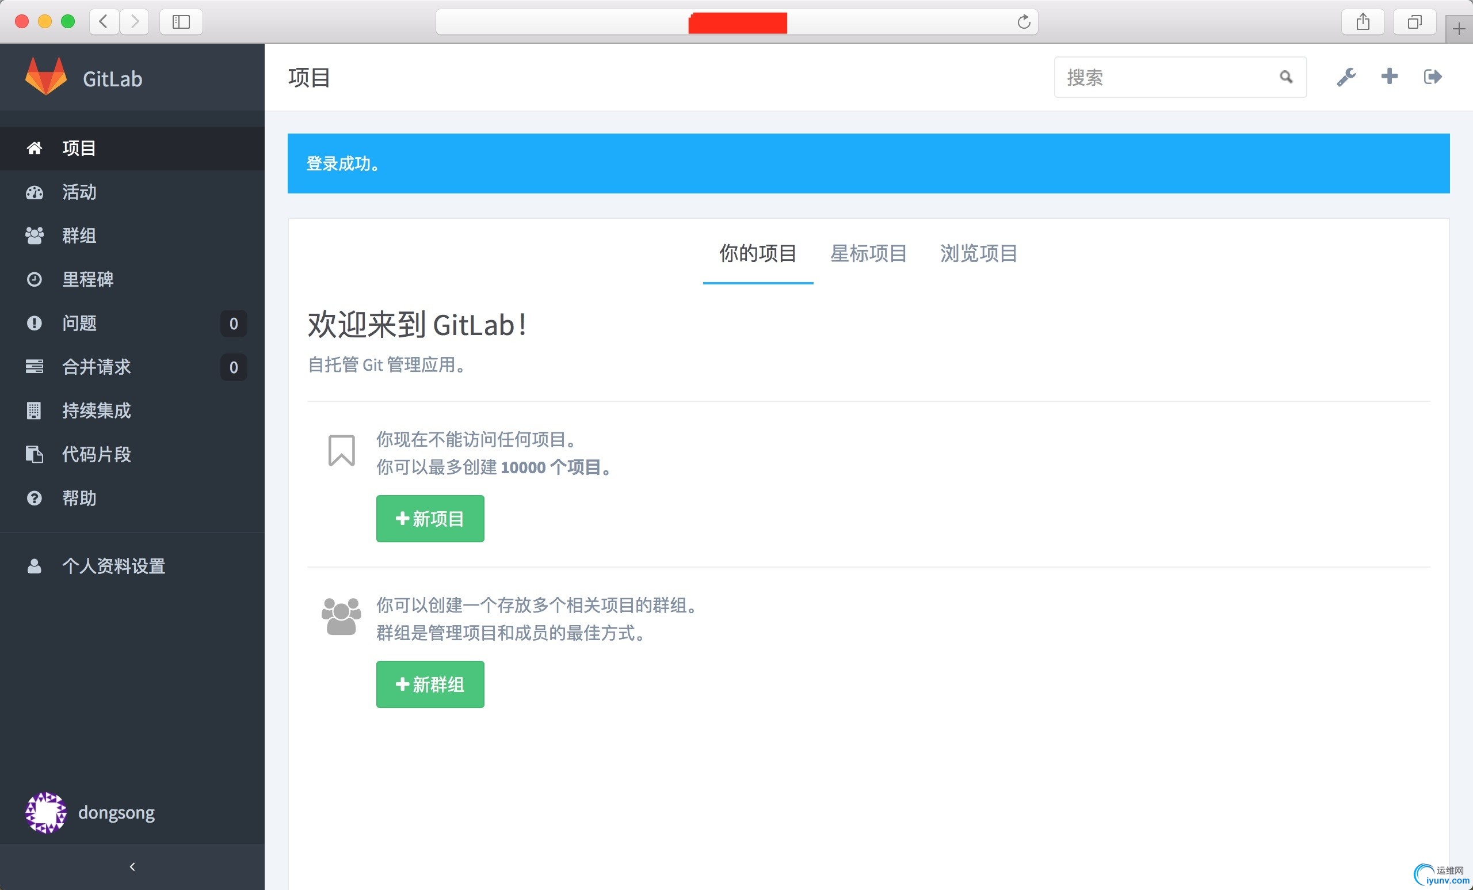1473x890 pixels.
Task: Open 个人资料设置 in the sidebar
Action: point(132,566)
